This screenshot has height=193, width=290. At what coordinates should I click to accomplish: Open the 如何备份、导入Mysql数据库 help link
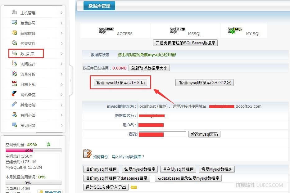(x=119, y=157)
